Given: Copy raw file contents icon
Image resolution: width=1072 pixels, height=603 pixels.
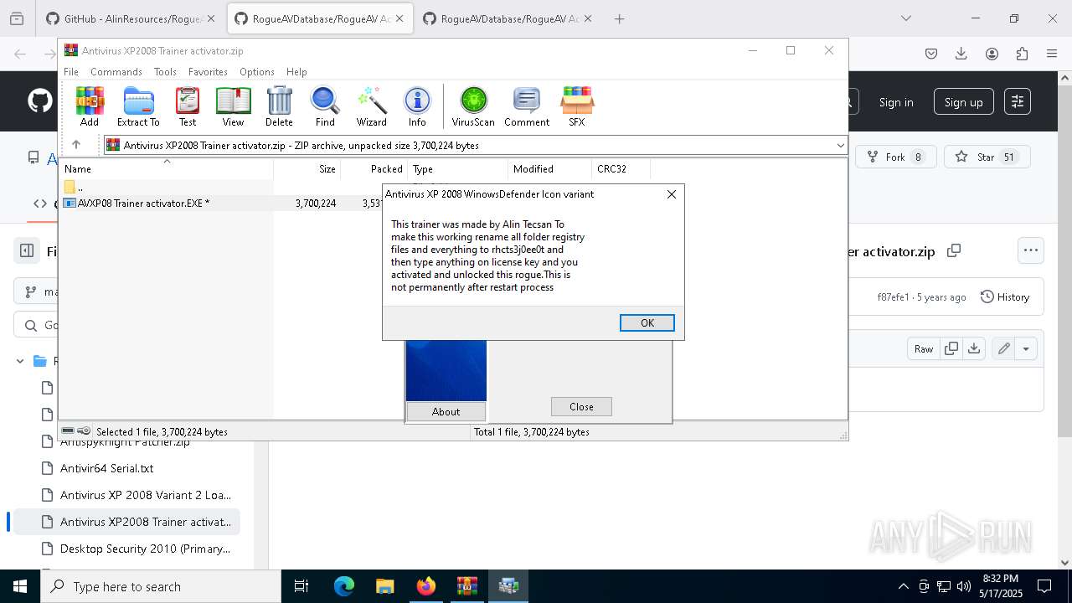Looking at the screenshot, I should point(951,348).
